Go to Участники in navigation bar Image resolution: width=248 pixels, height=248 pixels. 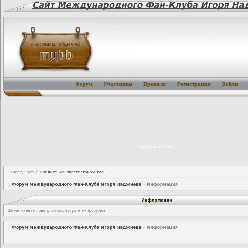[118, 84]
